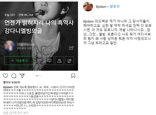
Task: Add neighbor with 이웃추가 button
Action: 19,61
